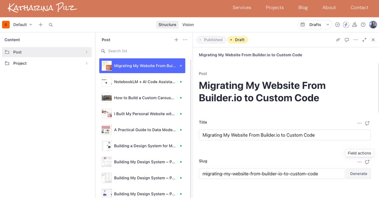Screen dimensions: 379x198
Task: Close the document pane
Action: click(373, 40)
